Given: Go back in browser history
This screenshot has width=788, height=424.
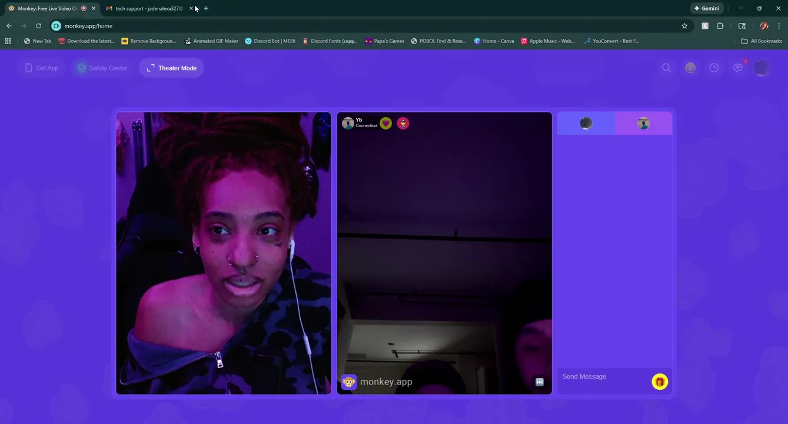Looking at the screenshot, I should click(9, 26).
